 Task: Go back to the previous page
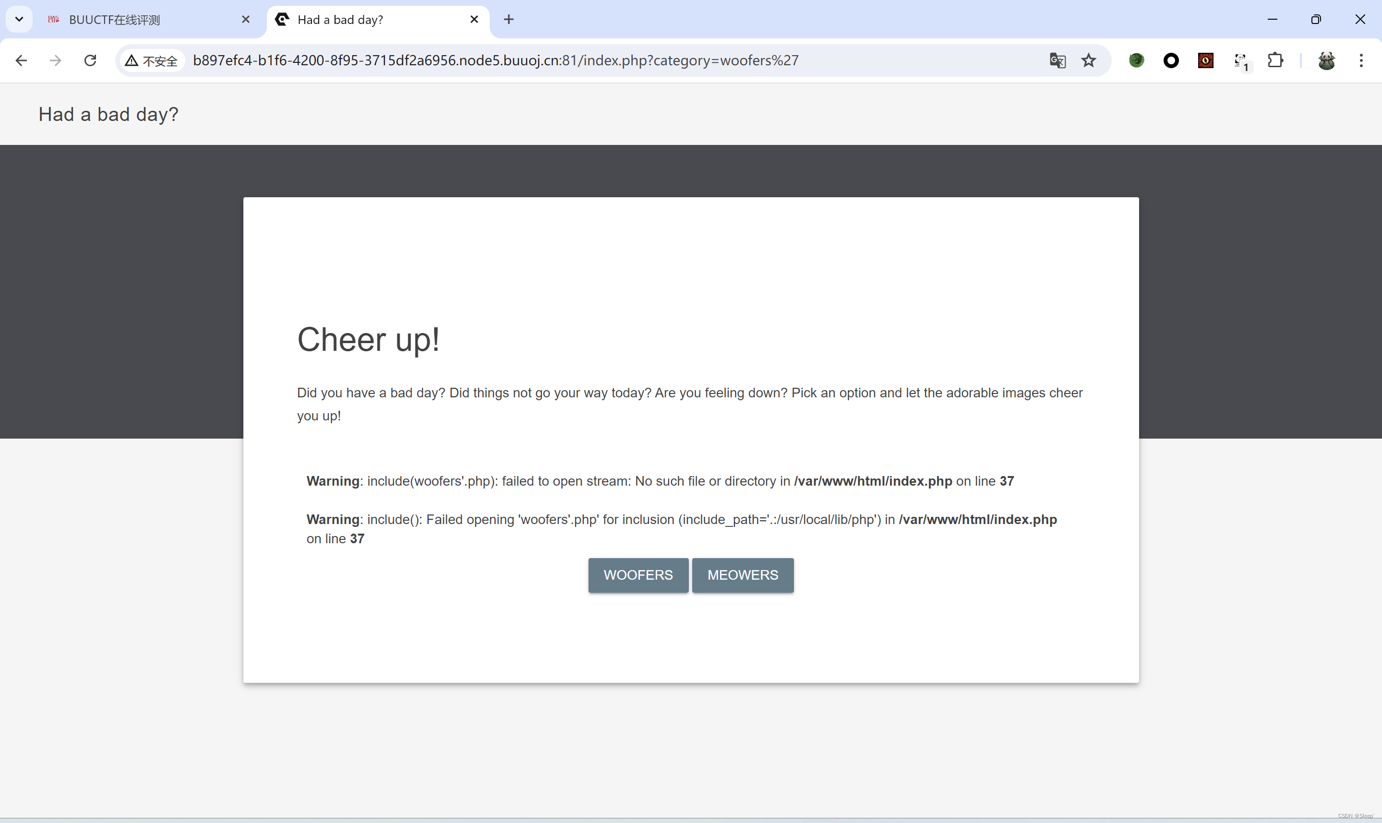tap(21, 60)
